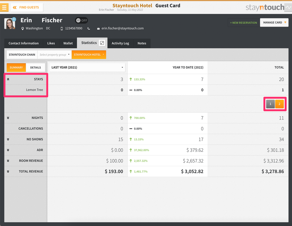This screenshot has width=292, height=226.
Task: Expand the ADR row
Action: click(x=8, y=150)
